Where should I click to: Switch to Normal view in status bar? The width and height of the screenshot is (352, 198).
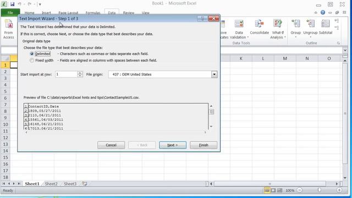[x=267, y=190]
